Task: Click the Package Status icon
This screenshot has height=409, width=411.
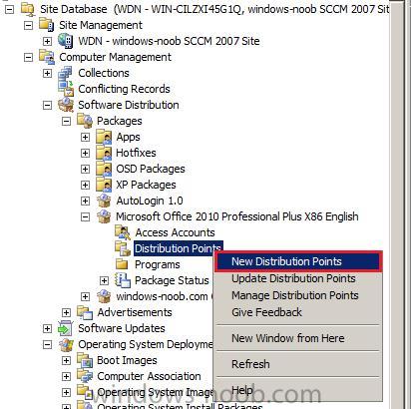Action: [123, 280]
